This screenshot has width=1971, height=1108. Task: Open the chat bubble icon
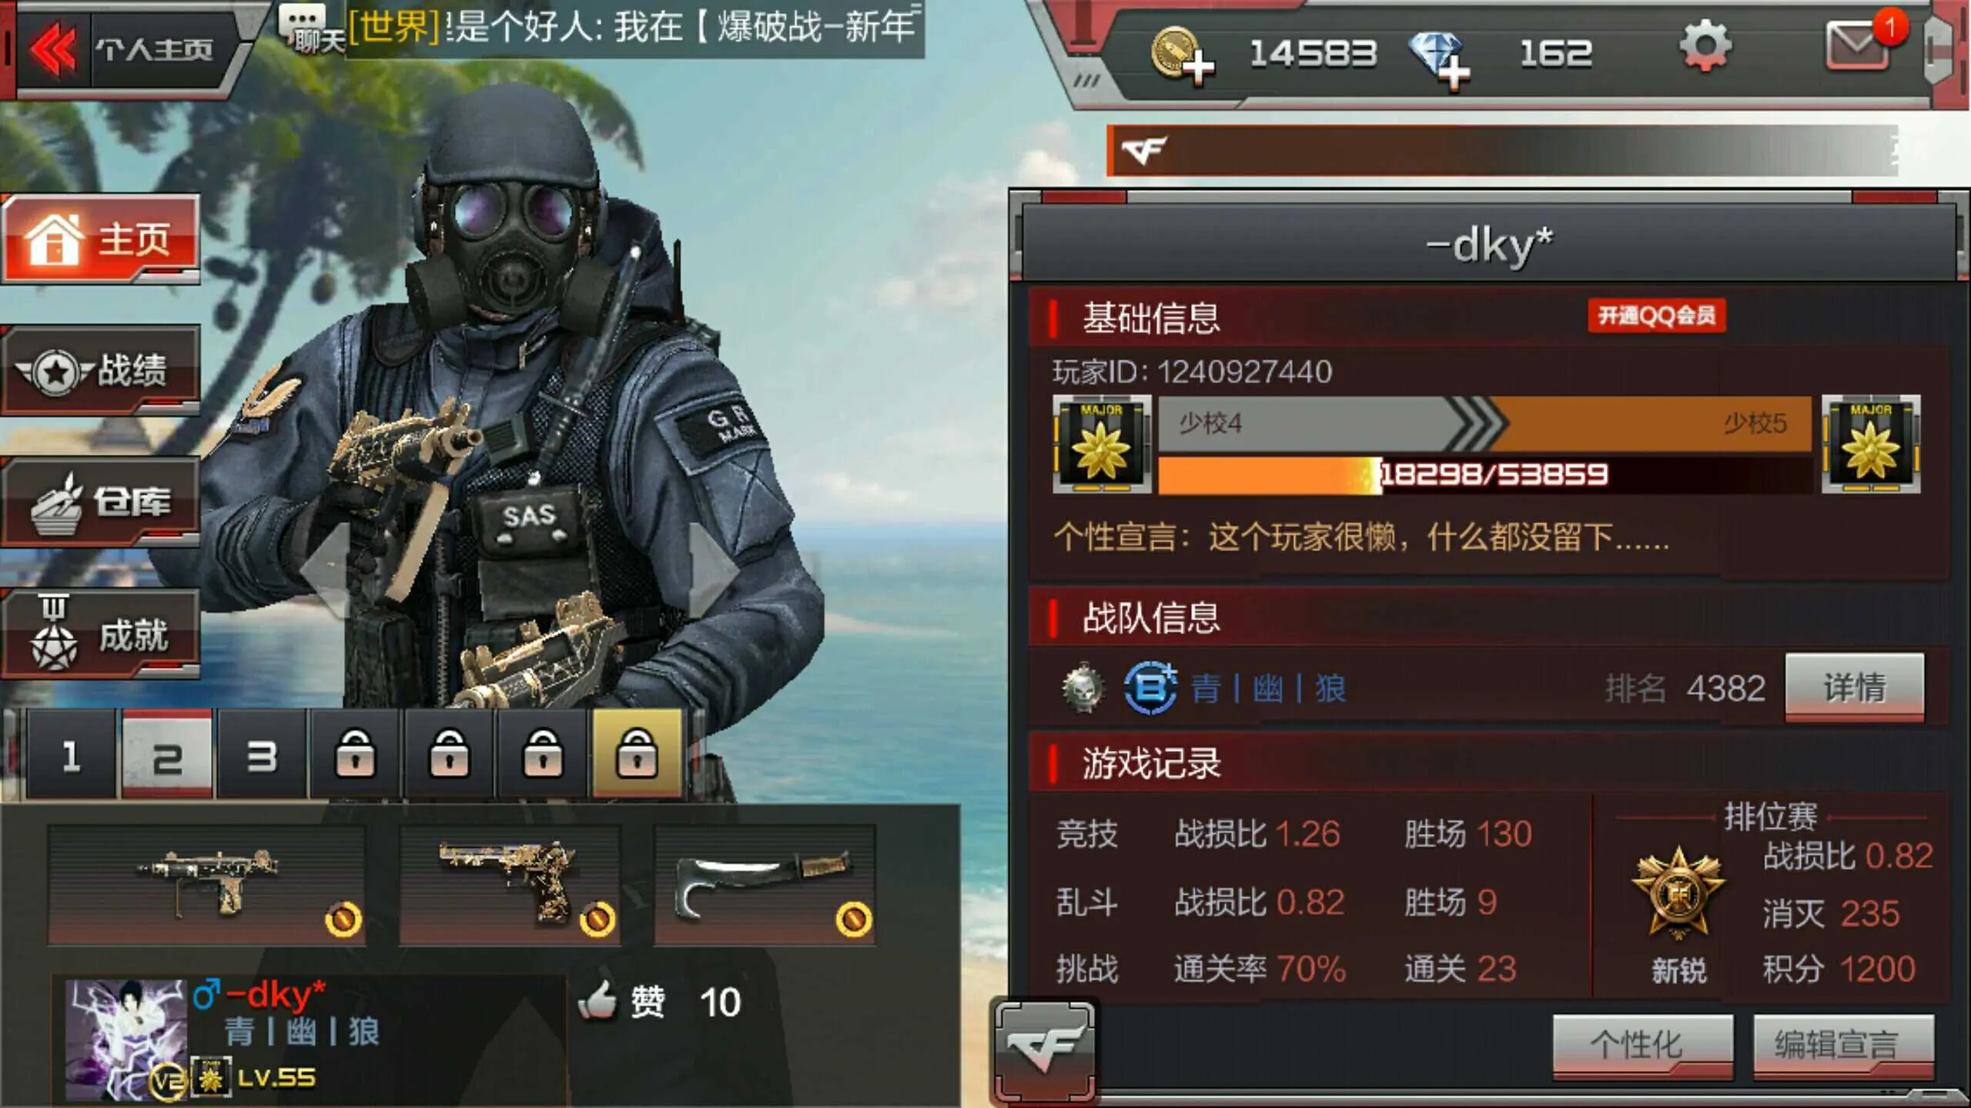coord(308,27)
